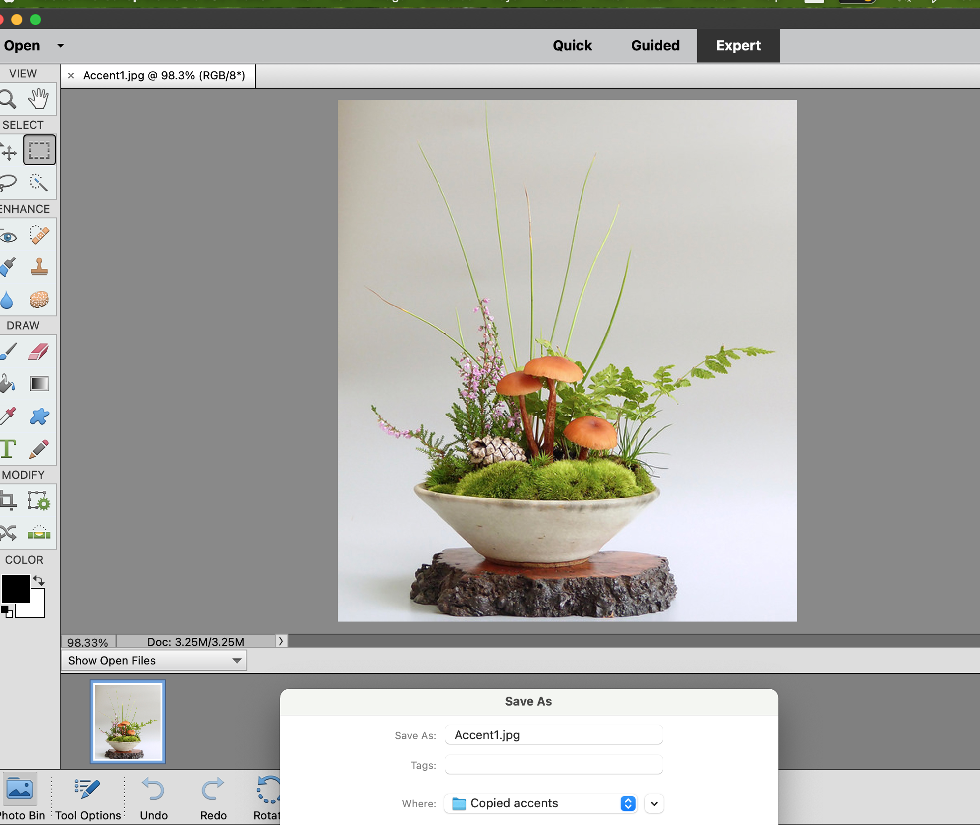
Task: Select the Pencil tool
Action: click(39, 449)
